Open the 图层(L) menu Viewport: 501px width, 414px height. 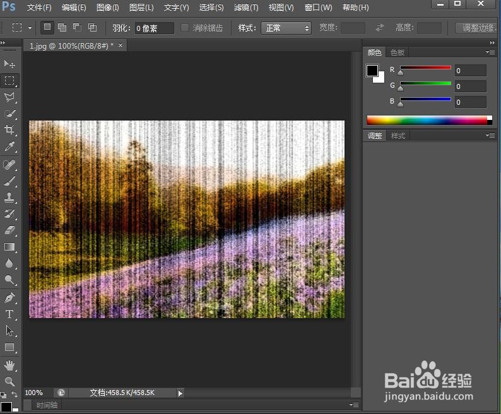coord(141,8)
